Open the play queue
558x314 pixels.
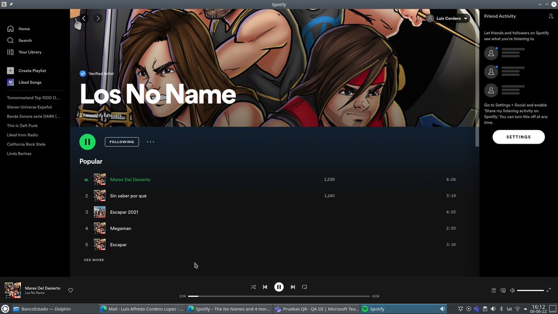494,290
